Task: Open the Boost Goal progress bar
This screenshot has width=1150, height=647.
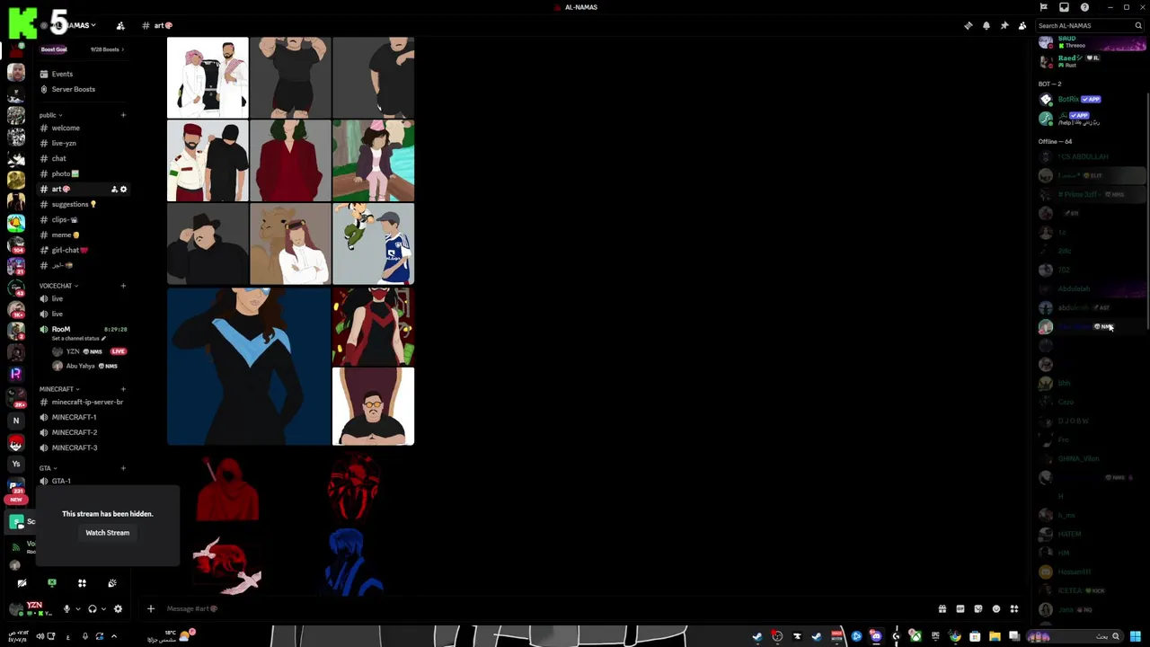Action: 83,49
